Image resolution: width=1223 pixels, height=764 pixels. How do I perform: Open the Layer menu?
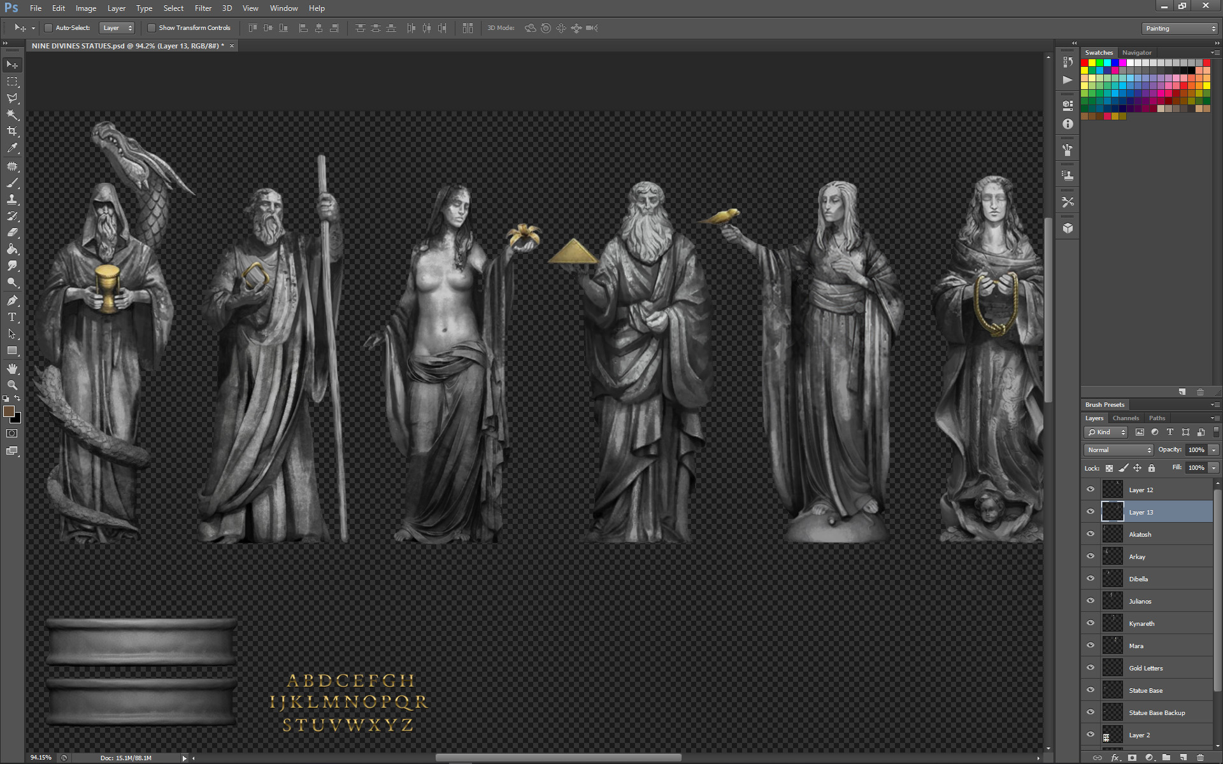(x=117, y=8)
